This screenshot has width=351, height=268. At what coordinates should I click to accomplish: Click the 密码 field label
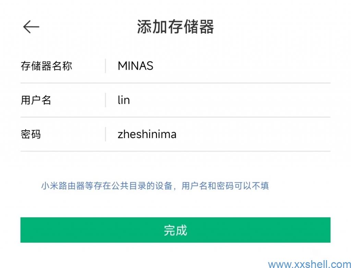pyautogui.click(x=31, y=134)
